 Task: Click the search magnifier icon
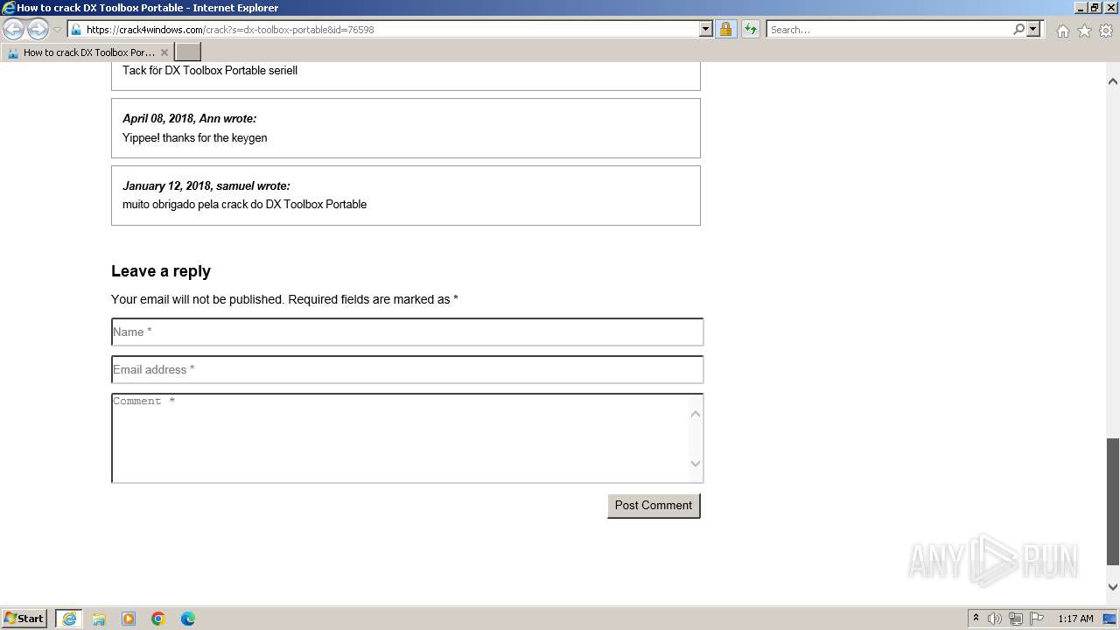pyautogui.click(x=1018, y=29)
